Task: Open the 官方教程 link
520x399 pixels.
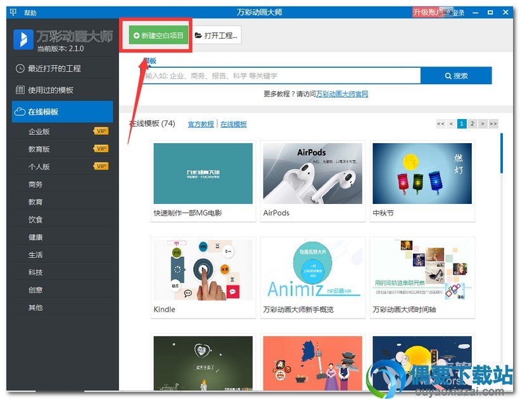Action: pos(201,124)
